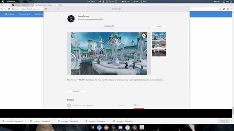Expand options for com.val...flatpakref download

[25, 121]
